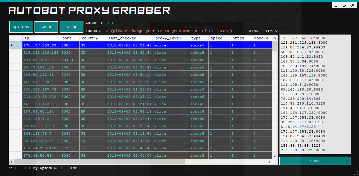Image resolution: width=359 pixels, height=176 pixels.
Task: Sort by the speed column header
Action: (x=219, y=38)
